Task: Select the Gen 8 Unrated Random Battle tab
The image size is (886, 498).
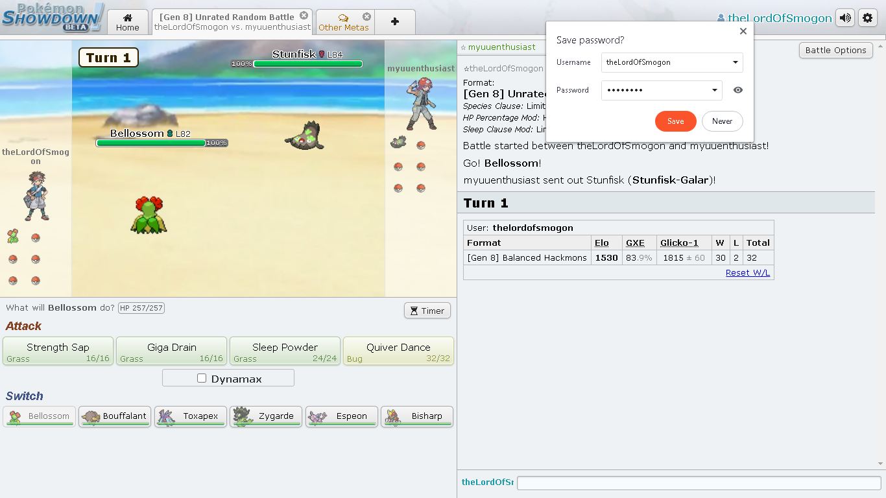Action: pos(232,22)
